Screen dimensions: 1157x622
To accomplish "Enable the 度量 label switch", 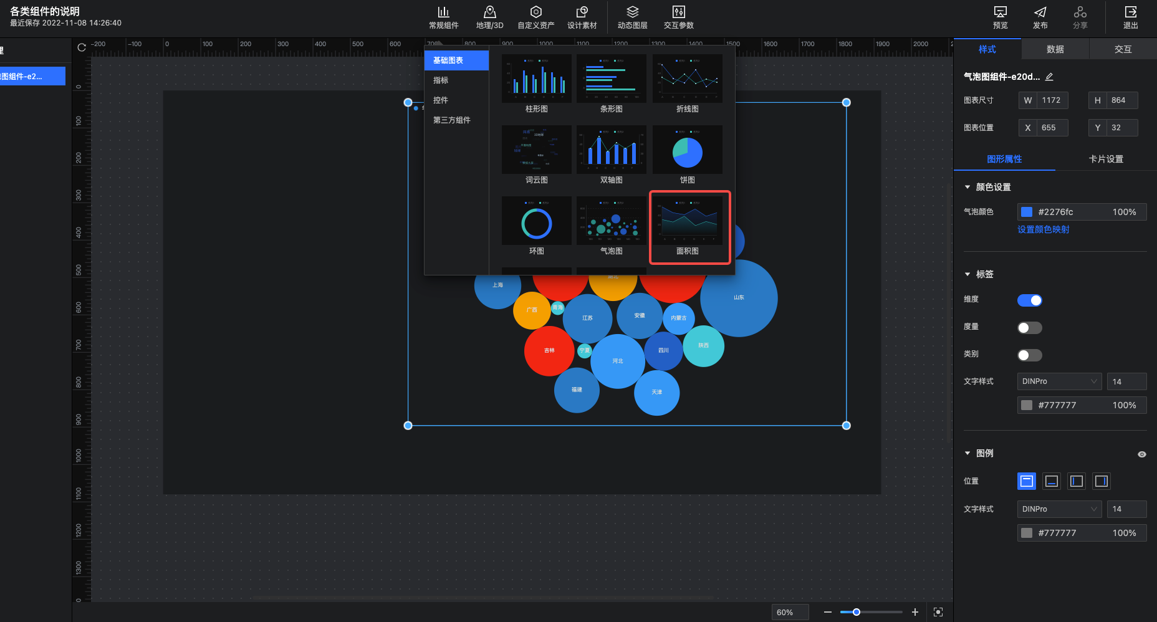I will pyautogui.click(x=1030, y=328).
